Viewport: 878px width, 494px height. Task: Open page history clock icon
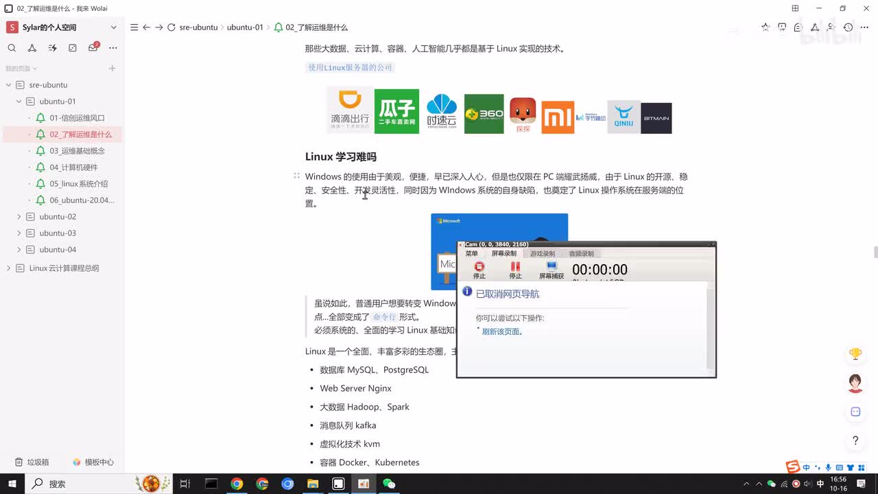coord(849,27)
